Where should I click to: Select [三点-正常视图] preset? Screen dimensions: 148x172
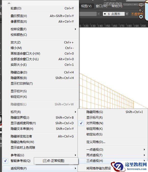pos(56,161)
